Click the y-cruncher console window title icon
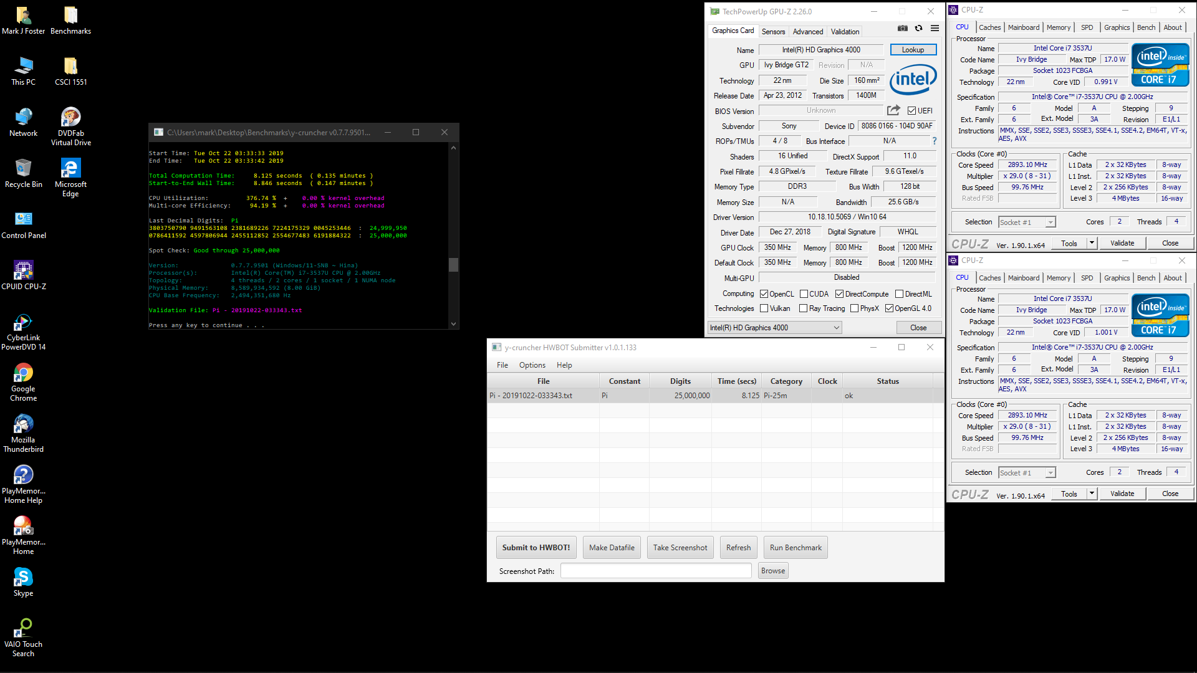 pos(158,132)
